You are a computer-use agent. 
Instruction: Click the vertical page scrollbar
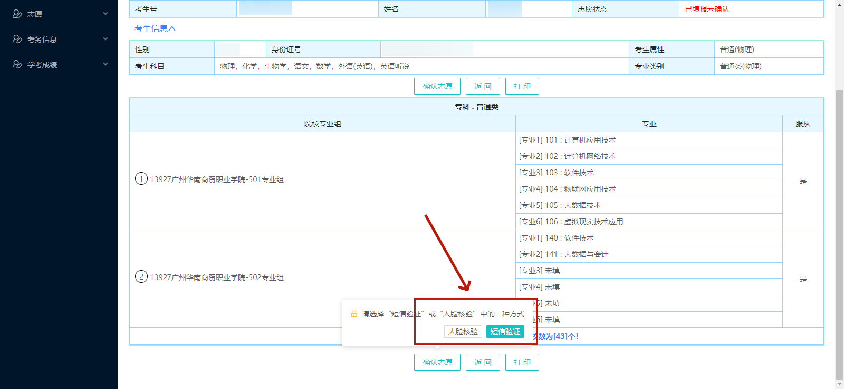[x=839, y=232]
